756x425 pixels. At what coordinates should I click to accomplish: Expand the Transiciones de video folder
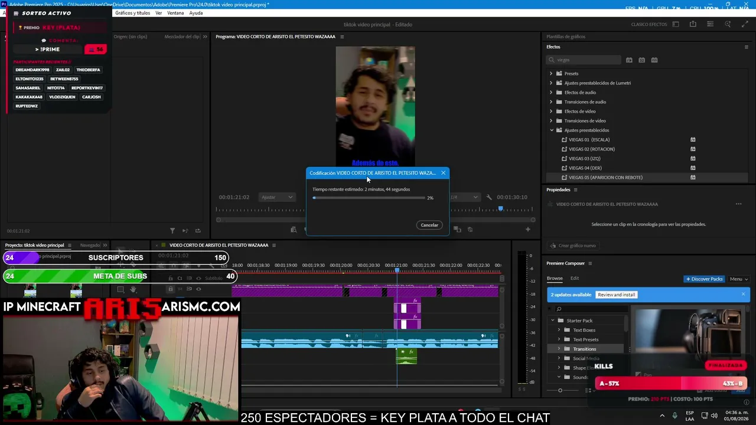(x=551, y=121)
